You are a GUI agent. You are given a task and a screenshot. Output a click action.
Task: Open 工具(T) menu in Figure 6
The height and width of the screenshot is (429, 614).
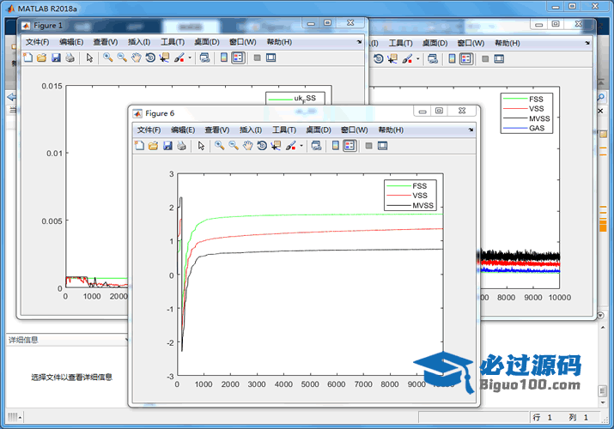(284, 130)
